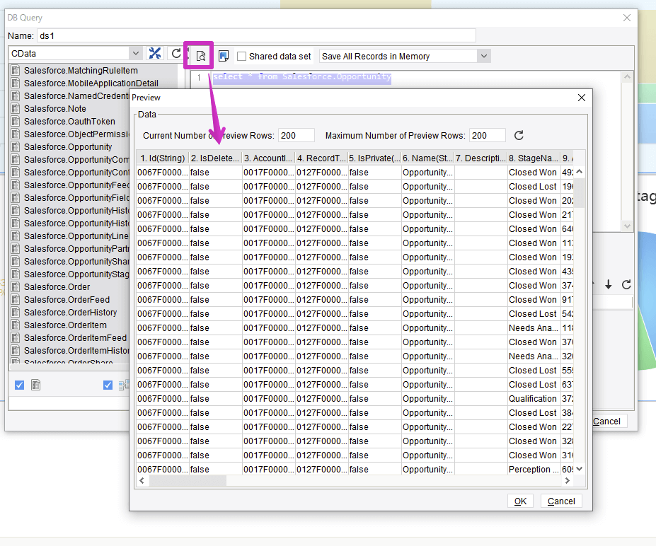Screen dimensions: 656x546
Task: Open the connection tools wrench icon
Action: pyautogui.click(x=155, y=54)
